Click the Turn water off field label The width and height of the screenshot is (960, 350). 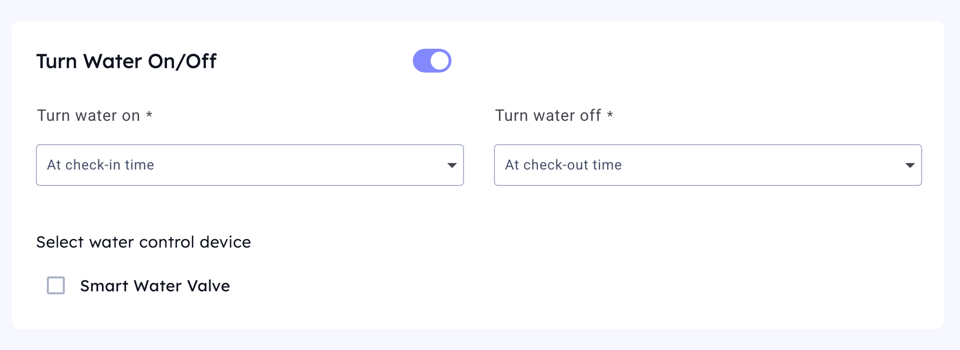coord(548,115)
